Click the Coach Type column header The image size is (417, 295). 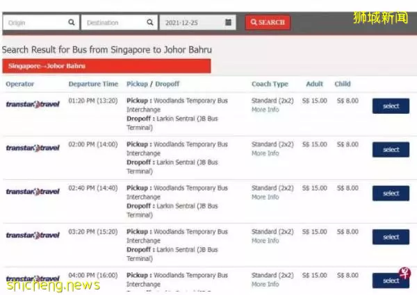pos(270,84)
